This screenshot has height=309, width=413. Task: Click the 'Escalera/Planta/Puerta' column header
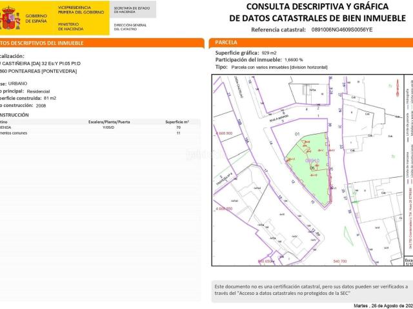(x=109, y=122)
